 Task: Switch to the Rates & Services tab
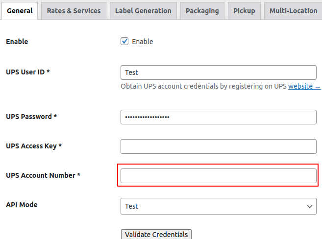tap(74, 11)
